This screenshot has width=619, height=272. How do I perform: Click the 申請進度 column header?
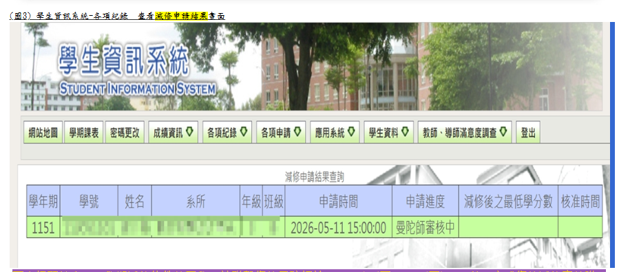click(x=425, y=201)
